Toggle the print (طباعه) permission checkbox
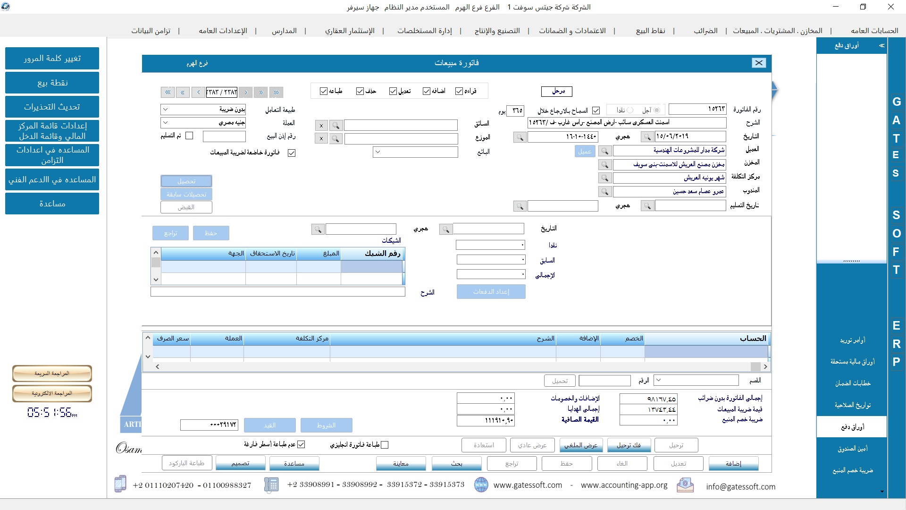The height and width of the screenshot is (510, 906). [324, 91]
